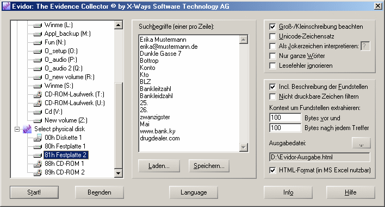This screenshot has height=207, width=385.
Task: Open the Language selection button
Action: (194, 192)
